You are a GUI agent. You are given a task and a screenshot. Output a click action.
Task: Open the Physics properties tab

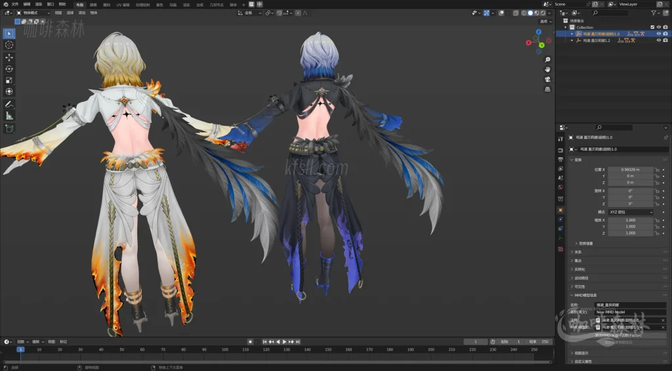[560, 219]
